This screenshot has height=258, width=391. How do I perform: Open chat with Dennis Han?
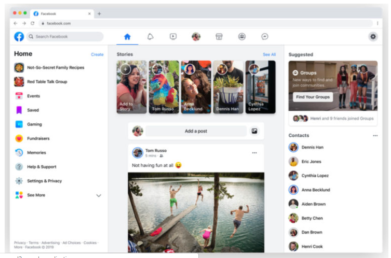point(306,147)
